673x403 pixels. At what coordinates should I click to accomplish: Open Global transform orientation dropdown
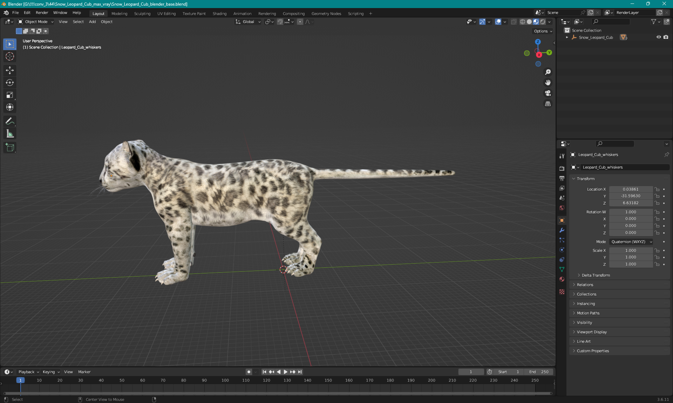click(x=248, y=22)
